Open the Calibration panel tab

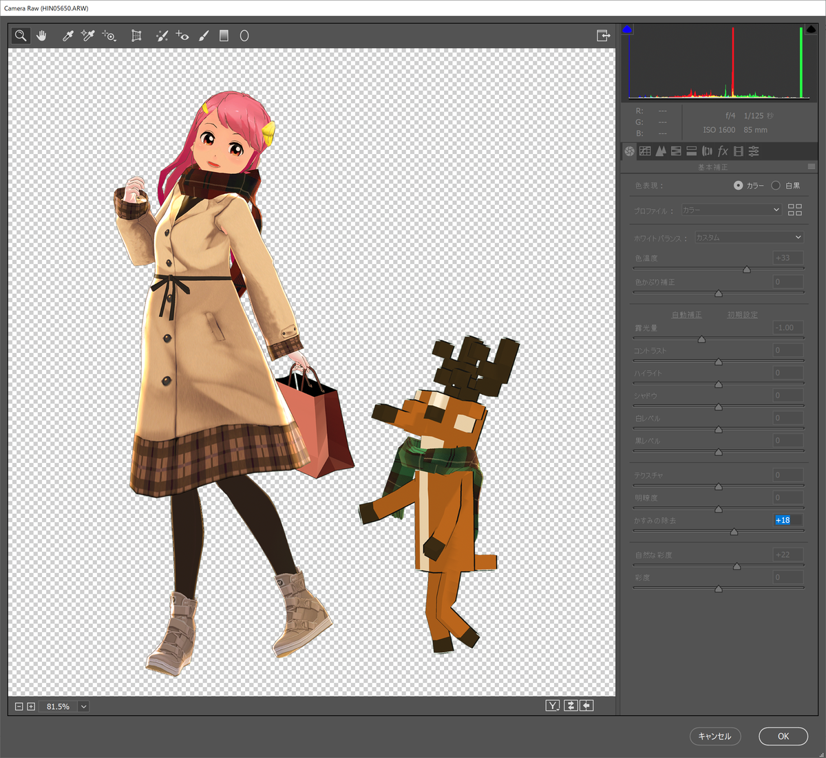[x=739, y=151]
